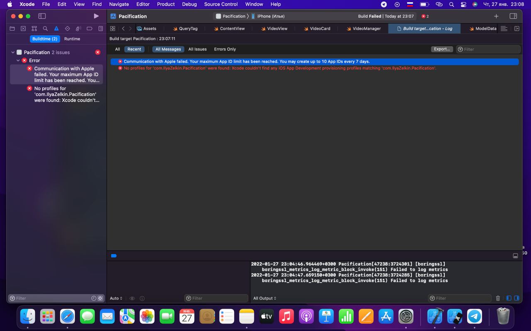
Task: Choose the iPhone (Илья) run destination
Action: click(x=268, y=16)
